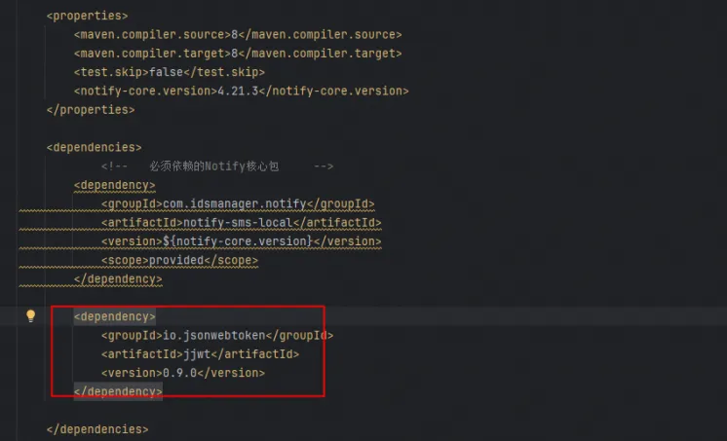Click the jjwt artifactId line
The height and width of the screenshot is (441, 727).
[x=199, y=353]
